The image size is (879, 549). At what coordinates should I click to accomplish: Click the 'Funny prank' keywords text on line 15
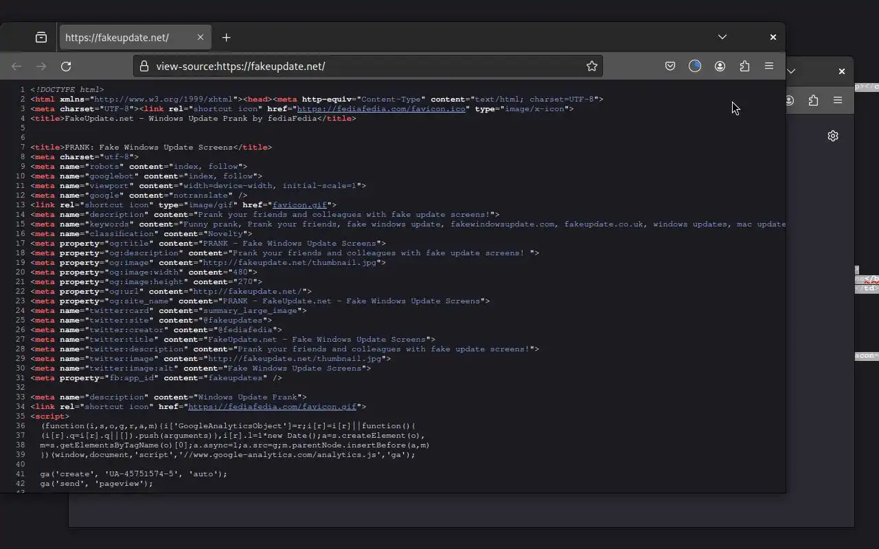click(210, 224)
